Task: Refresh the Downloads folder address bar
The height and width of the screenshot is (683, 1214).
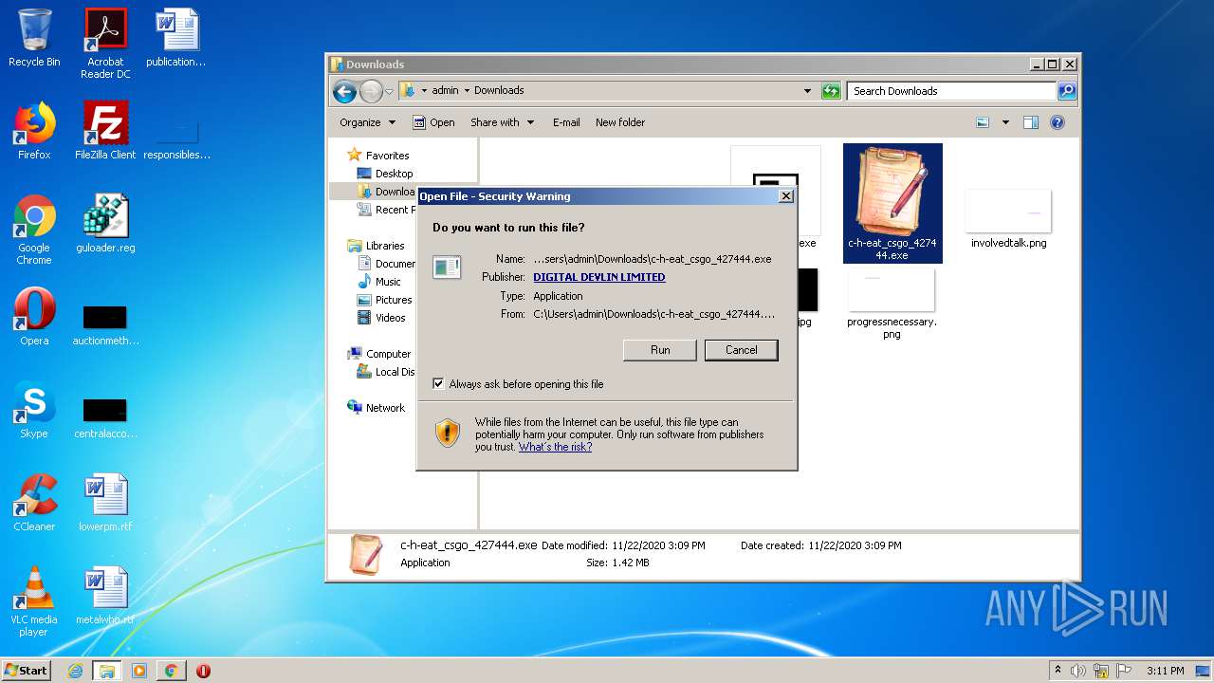Action: [x=831, y=91]
